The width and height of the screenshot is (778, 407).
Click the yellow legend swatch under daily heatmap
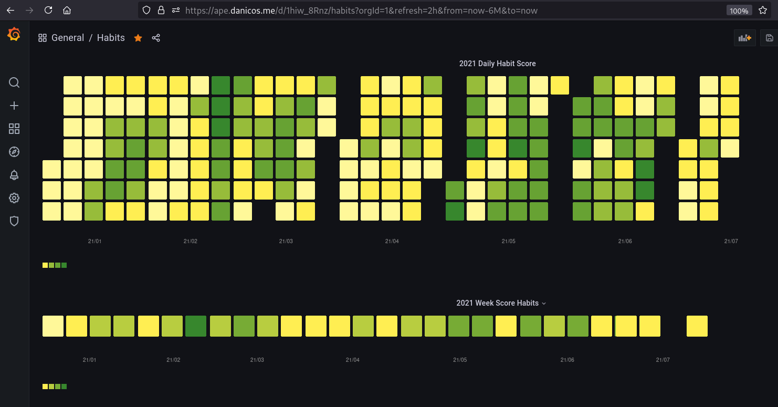(x=45, y=265)
